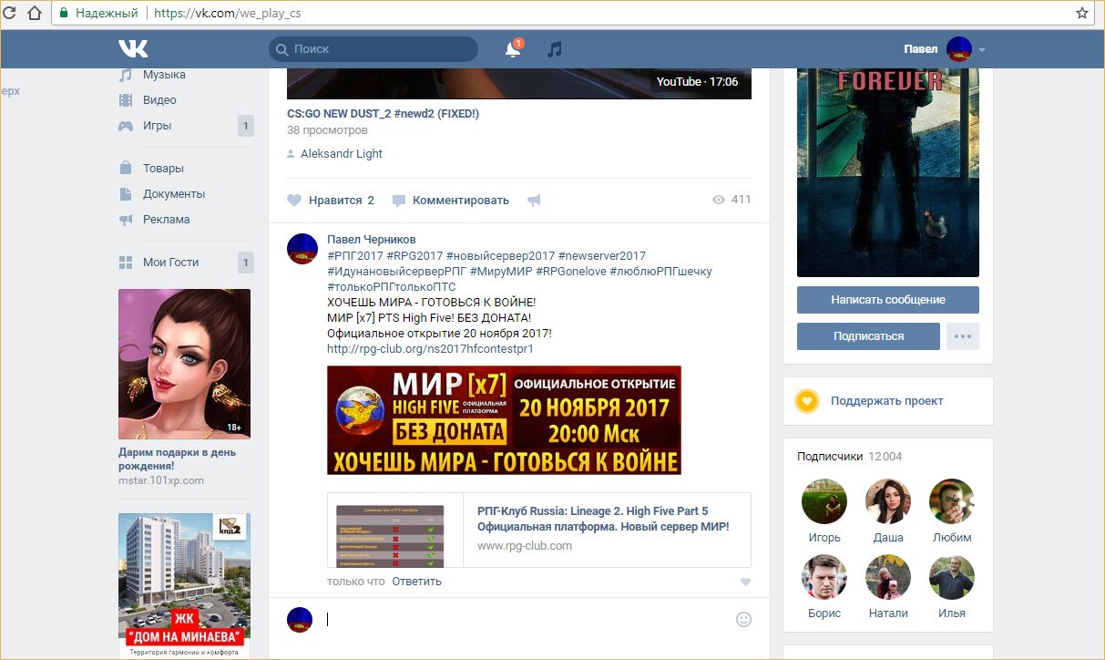Image resolution: width=1105 pixels, height=660 pixels.
Task: Click the Подписаться button
Action: (x=868, y=336)
